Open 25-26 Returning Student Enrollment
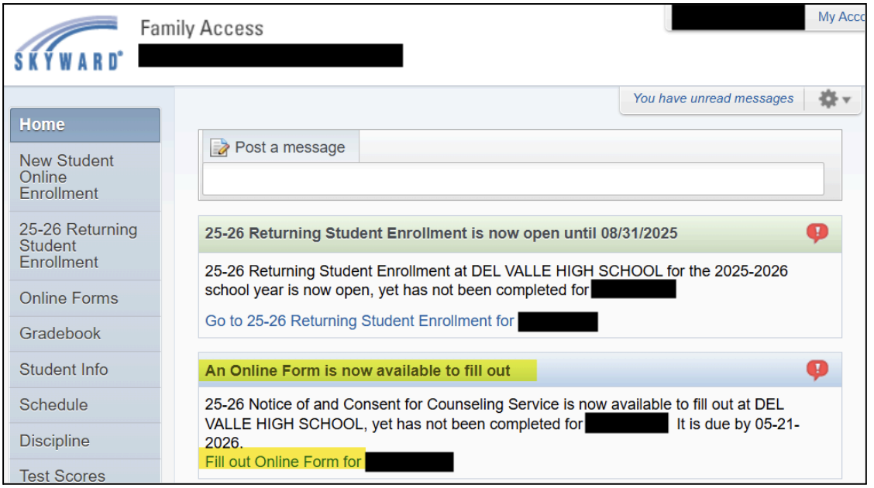 [x=70, y=246]
